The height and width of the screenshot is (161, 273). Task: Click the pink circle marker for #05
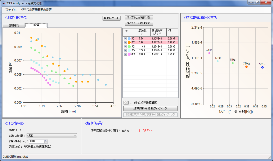(x=129, y=54)
